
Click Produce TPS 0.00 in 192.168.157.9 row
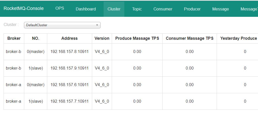[137, 68]
